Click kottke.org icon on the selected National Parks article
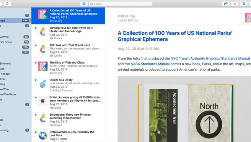The image size is (251, 142). [x=43, y=14]
